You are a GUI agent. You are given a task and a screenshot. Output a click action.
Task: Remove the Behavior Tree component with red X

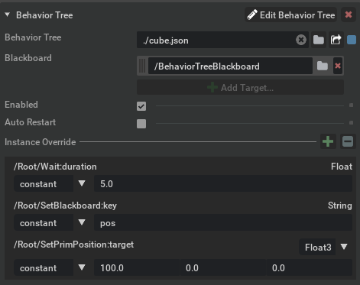349,15
